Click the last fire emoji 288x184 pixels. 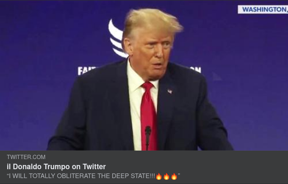[174, 176]
